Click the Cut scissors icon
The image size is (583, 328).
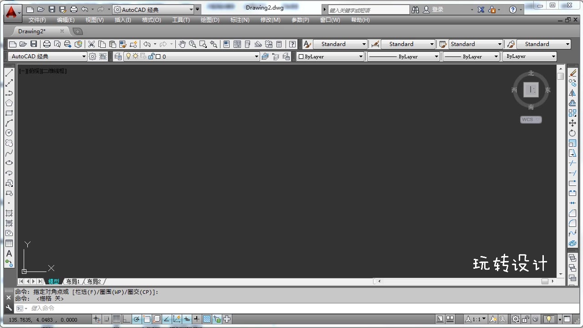click(x=92, y=44)
